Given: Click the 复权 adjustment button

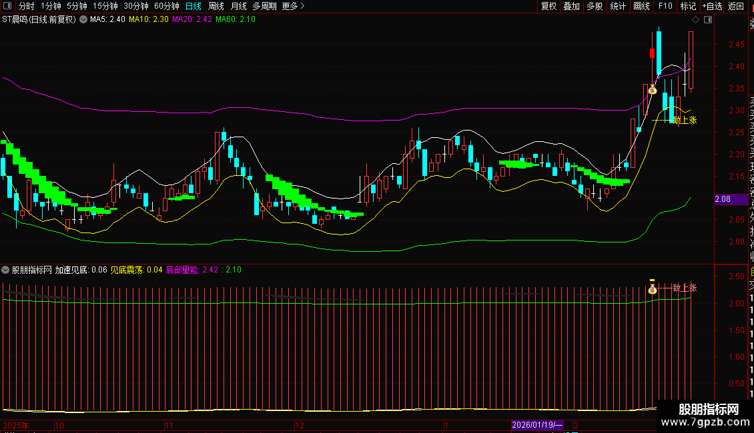Looking at the screenshot, I should tap(548, 6).
